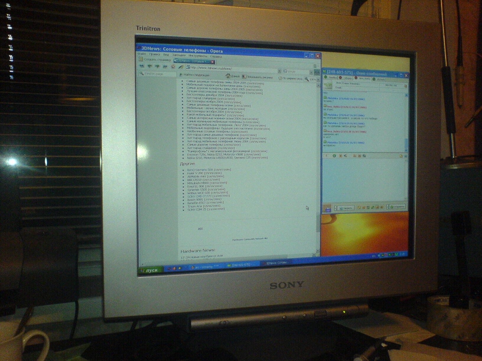The height and width of the screenshot is (361, 482).
Task: Select lena_fishka tab in message window
Action: 363,78
